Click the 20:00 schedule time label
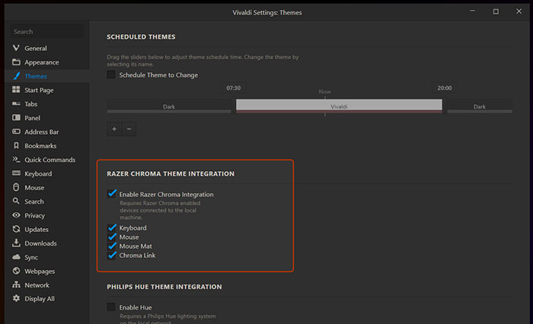The image size is (533, 324). (x=445, y=88)
